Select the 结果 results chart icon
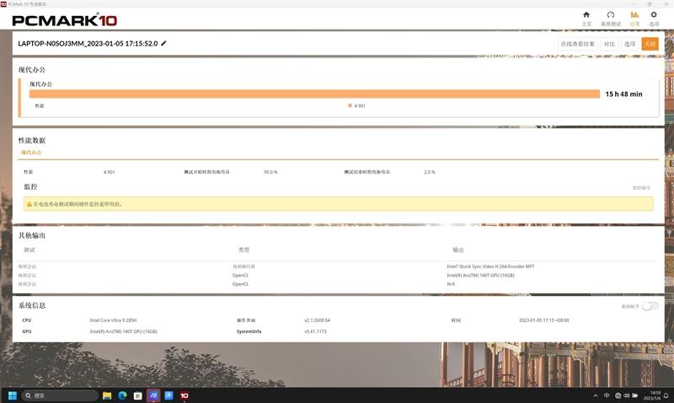The image size is (674, 403). tap(634, 18)
